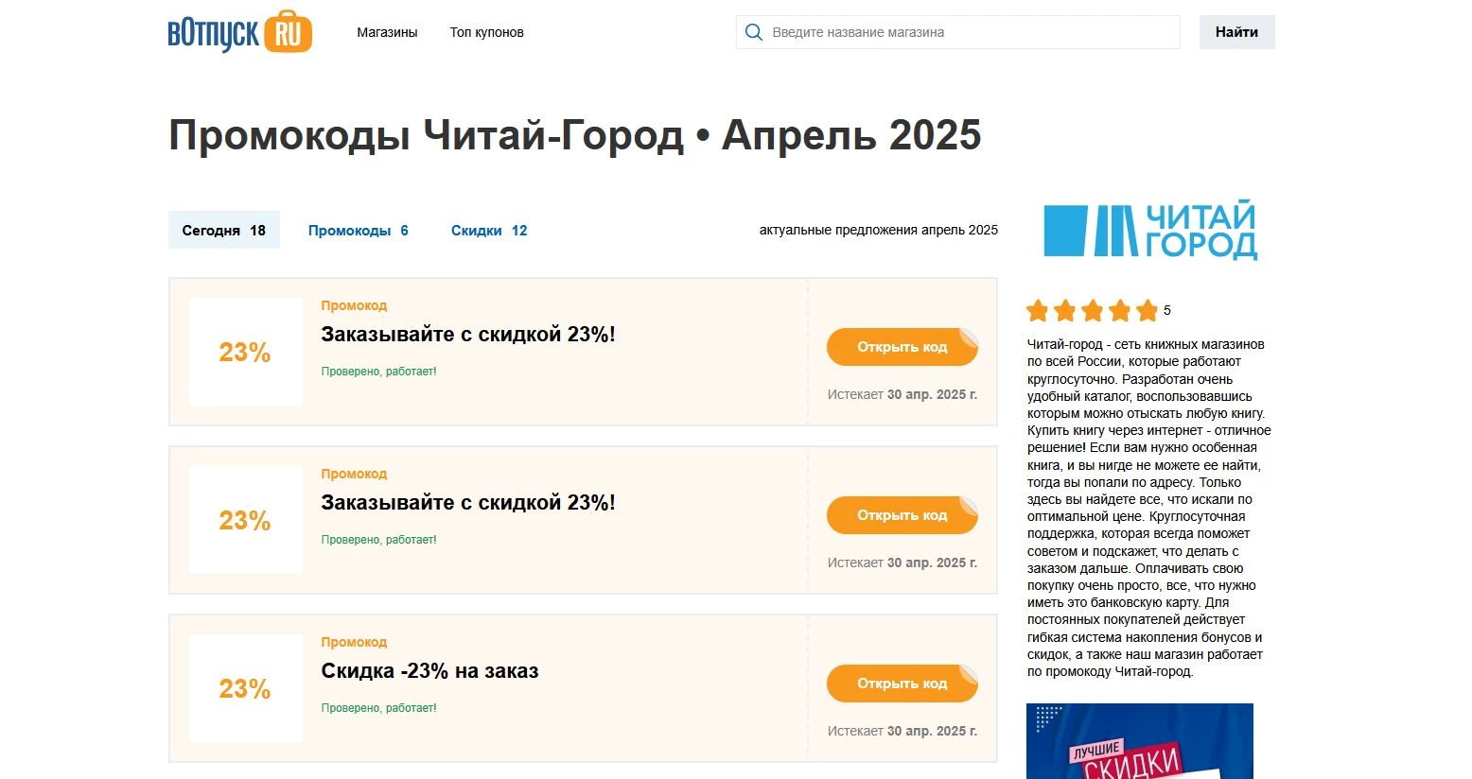
Task: Open the Топ купонов menu item
Action: tap(486, 31)
